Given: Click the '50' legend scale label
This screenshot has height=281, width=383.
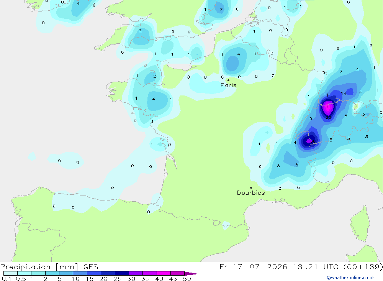Looking at the screenshot, I should (187, 279).
